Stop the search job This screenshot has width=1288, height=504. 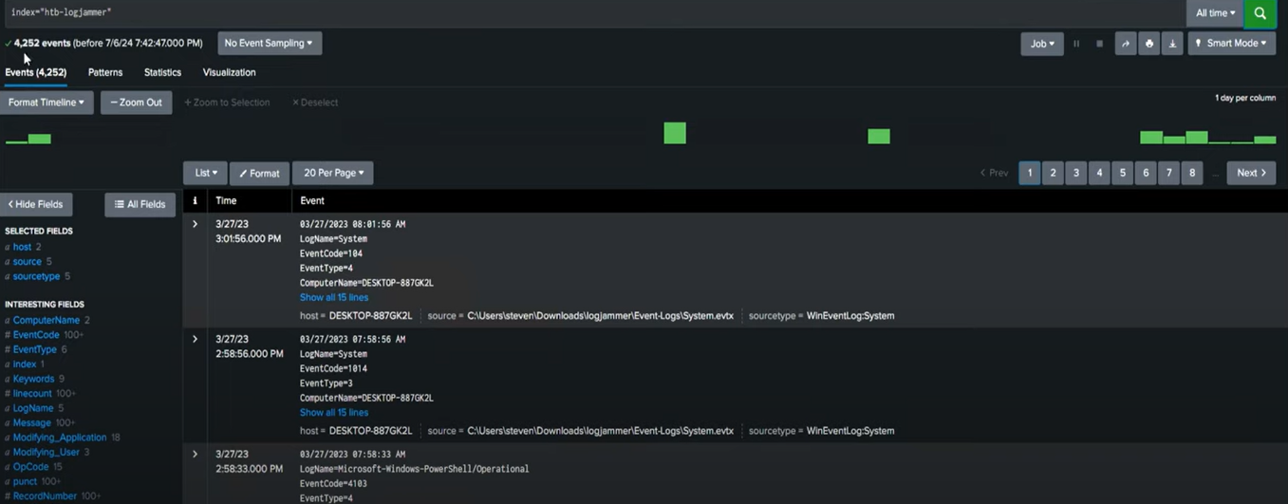pos(1099,44)
